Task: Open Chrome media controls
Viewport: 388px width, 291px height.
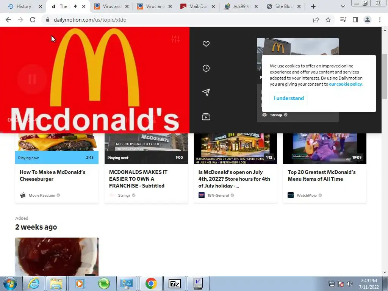Action: point(343,20)
